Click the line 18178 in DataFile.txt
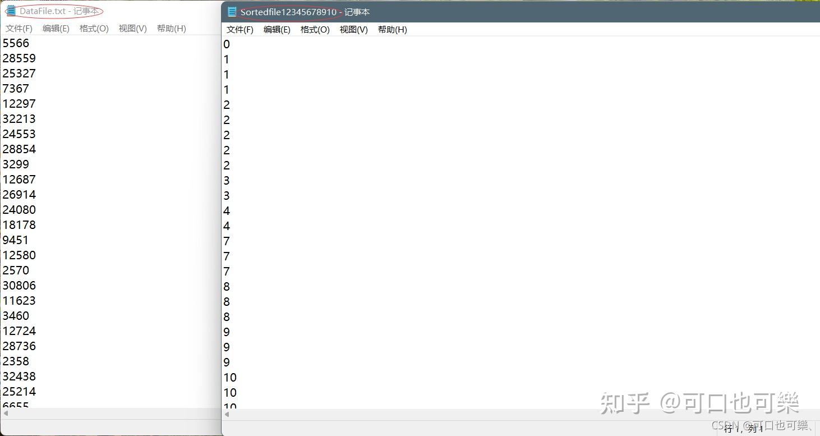820x436 pixels. point(19,225)
